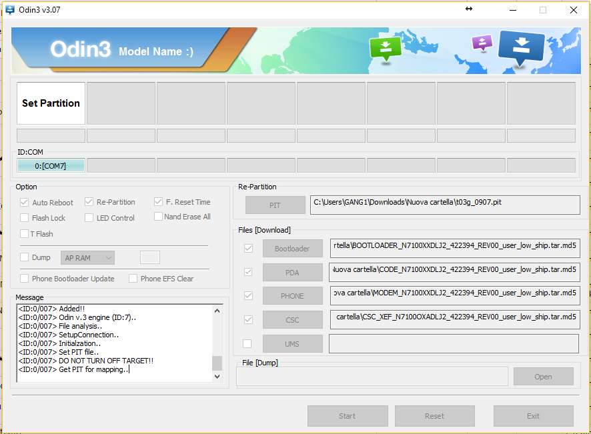591x434 pixels.
Task: Click the Bootloader file button
Action: (292, 248)
